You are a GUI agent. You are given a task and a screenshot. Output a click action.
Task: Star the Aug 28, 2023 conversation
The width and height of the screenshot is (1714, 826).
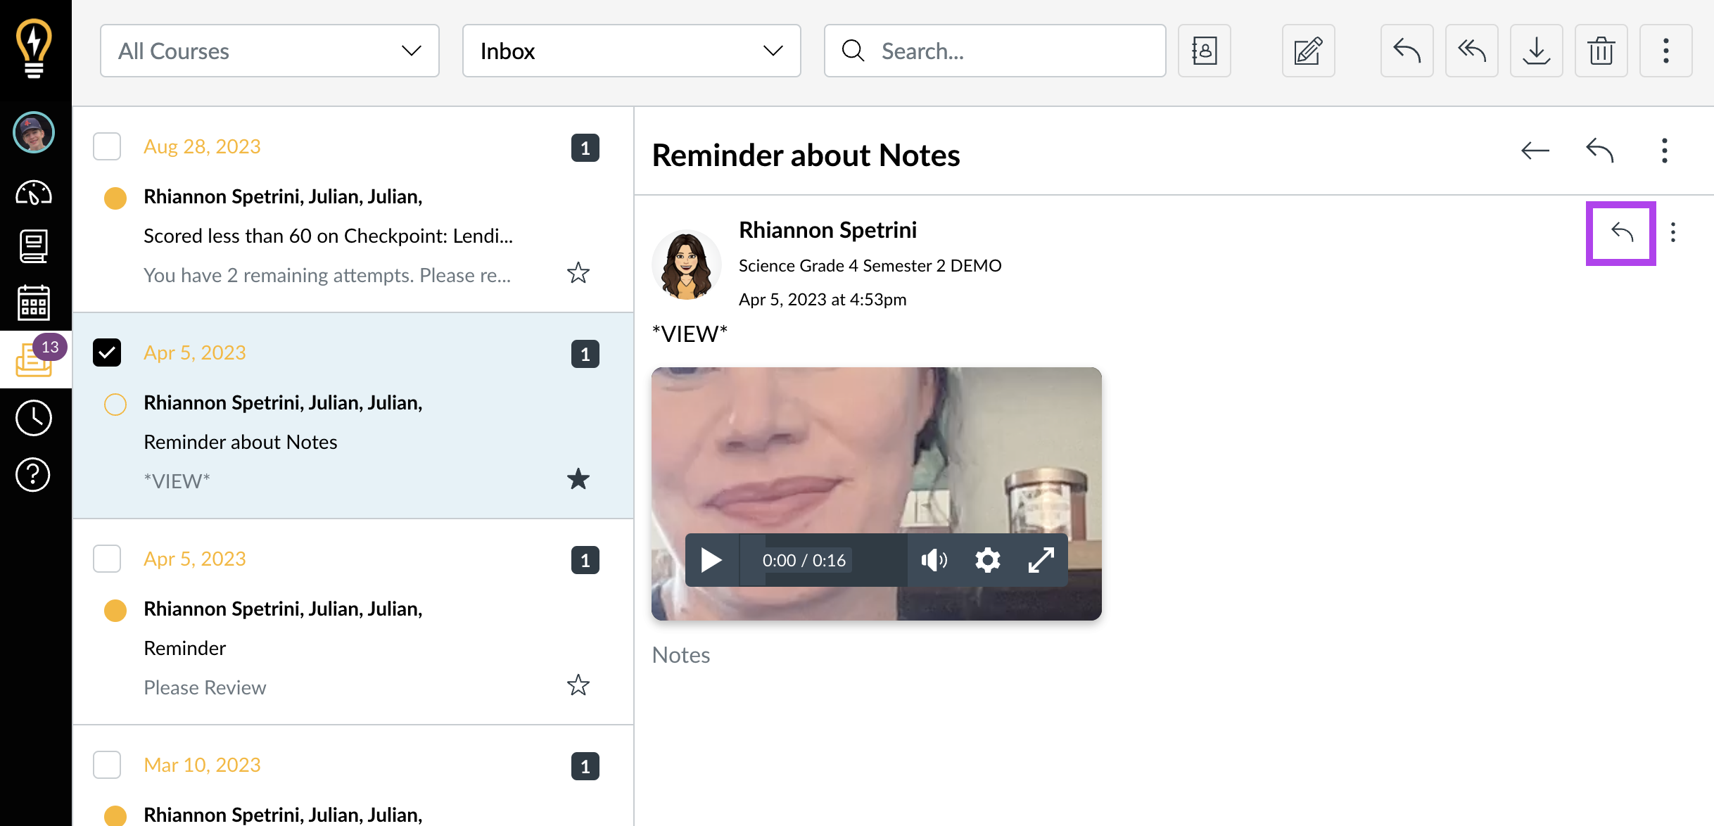coord(578,273)
